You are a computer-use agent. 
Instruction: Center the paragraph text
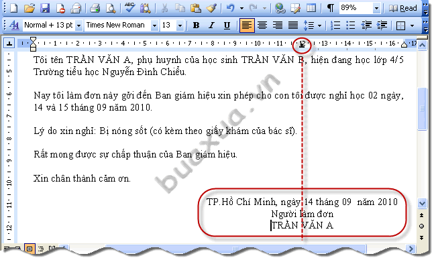click(262, 25)
